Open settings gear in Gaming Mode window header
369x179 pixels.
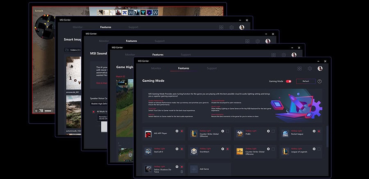310,69
